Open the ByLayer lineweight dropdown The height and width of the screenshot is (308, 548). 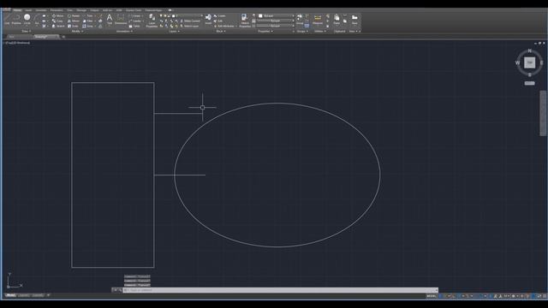[276, 21]
